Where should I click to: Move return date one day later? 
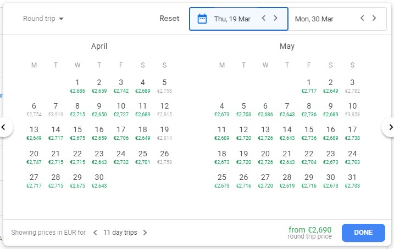[x=374, y=18]
